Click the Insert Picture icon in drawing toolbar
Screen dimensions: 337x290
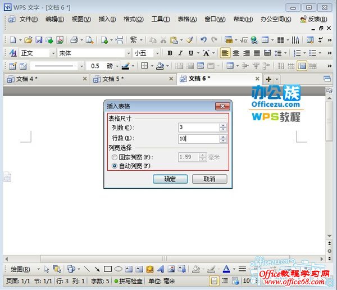171,269
